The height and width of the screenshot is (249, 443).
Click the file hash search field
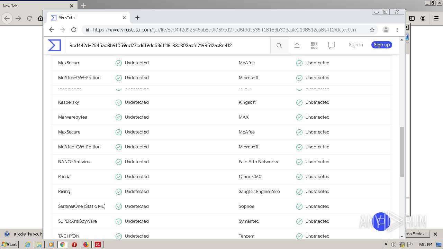[x=168, y=45]
